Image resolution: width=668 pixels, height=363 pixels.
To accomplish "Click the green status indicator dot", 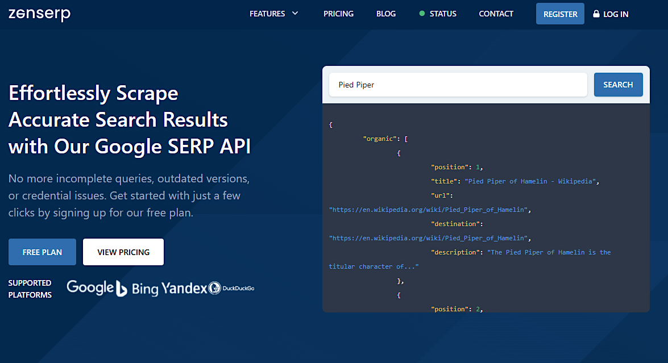I will pos(422,14).
